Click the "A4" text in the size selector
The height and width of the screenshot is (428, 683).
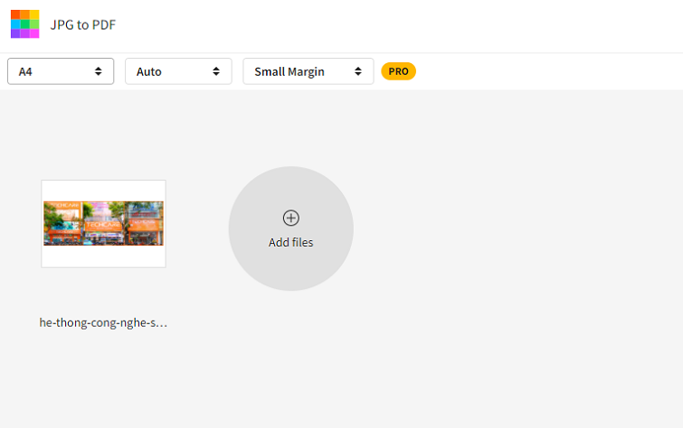pos(25,71)
